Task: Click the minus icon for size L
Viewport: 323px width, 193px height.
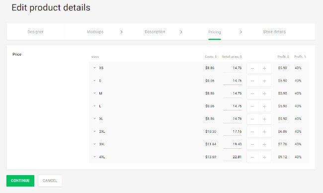Action: pyautogui.click(x=252, y=106)
